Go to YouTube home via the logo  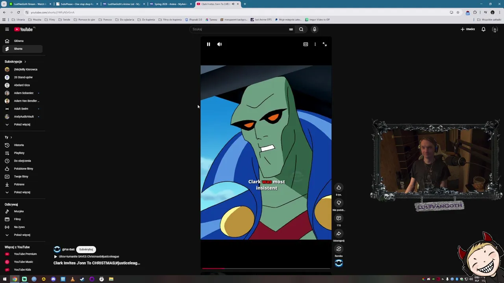[x=24, y=29]
